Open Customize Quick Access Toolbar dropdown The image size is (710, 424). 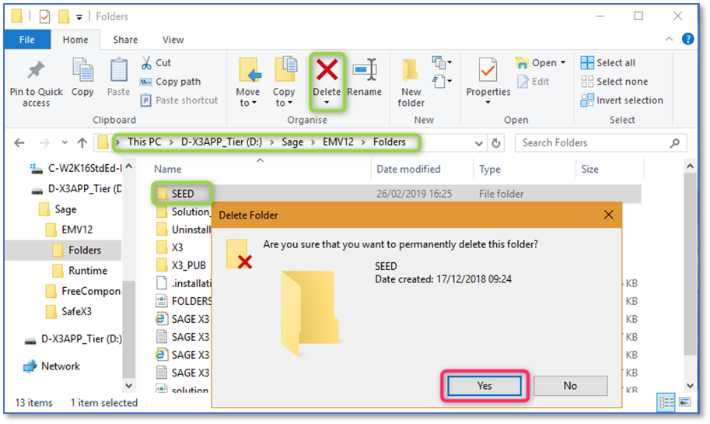(x=79, y=18)
